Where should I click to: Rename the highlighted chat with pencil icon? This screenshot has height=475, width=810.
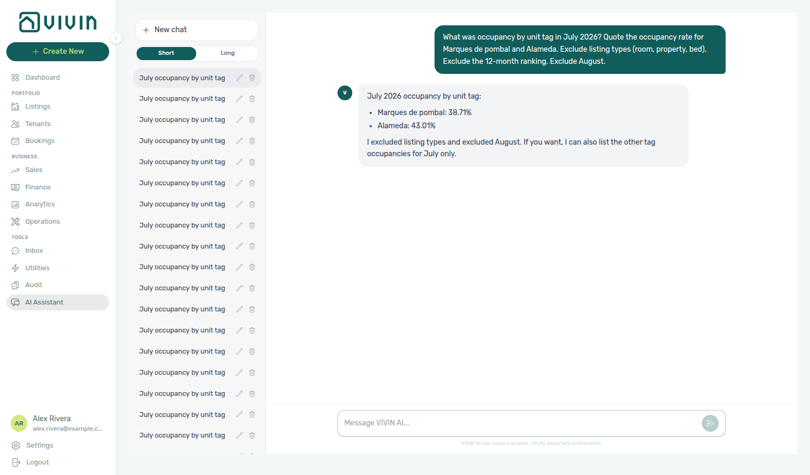point(239,78)
